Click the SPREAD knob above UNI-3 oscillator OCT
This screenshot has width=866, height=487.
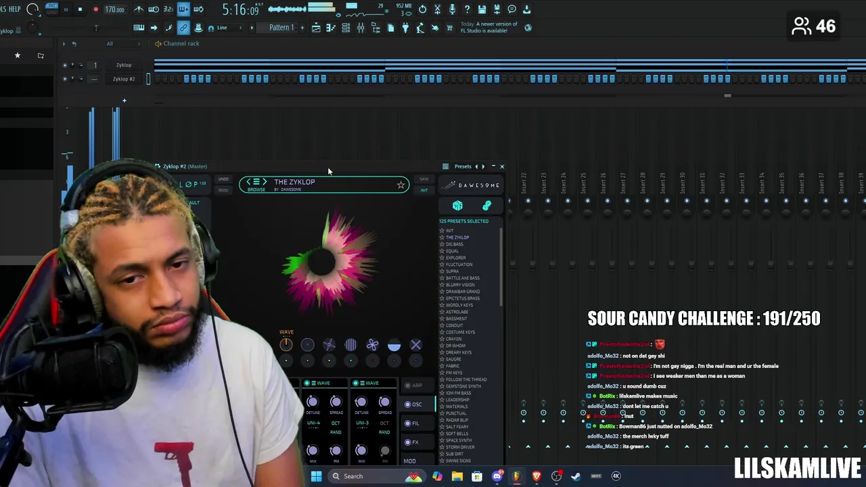[384, 402]
